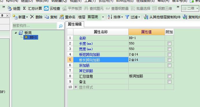The height and width of the screenshot is (107, 200).
Task: Open the 钢筋量(Q) menu
Action: (x=59, y=1)
